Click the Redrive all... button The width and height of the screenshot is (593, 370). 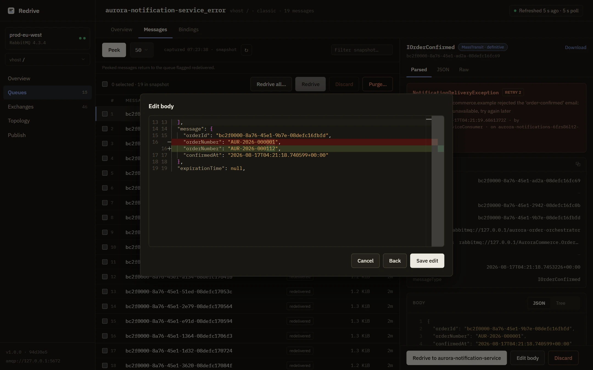(x=271, y=84)
